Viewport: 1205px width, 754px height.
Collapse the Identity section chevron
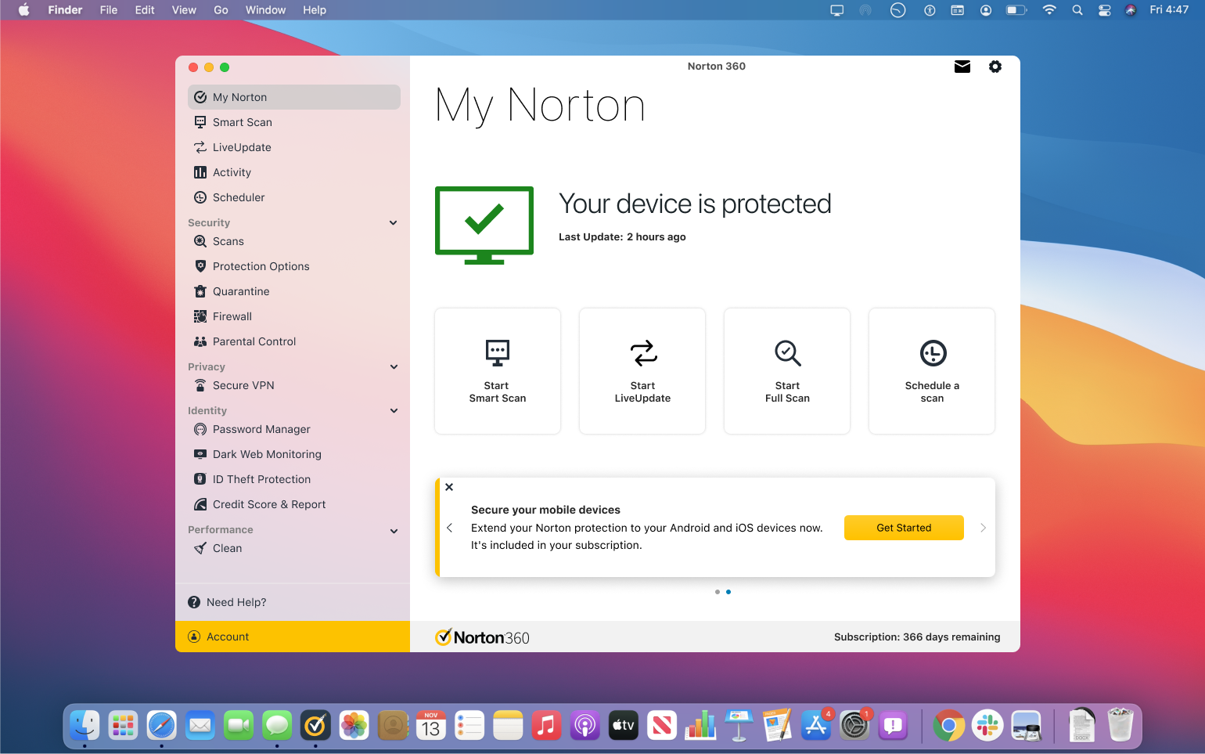coord(394,411)
